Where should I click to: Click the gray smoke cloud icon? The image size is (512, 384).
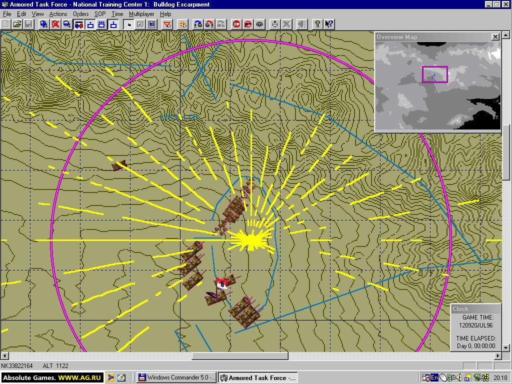click(259, 24)
